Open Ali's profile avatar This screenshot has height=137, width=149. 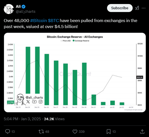(9, 9)
